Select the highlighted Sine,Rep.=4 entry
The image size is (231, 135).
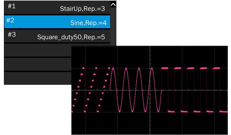(x=57, y=22)
